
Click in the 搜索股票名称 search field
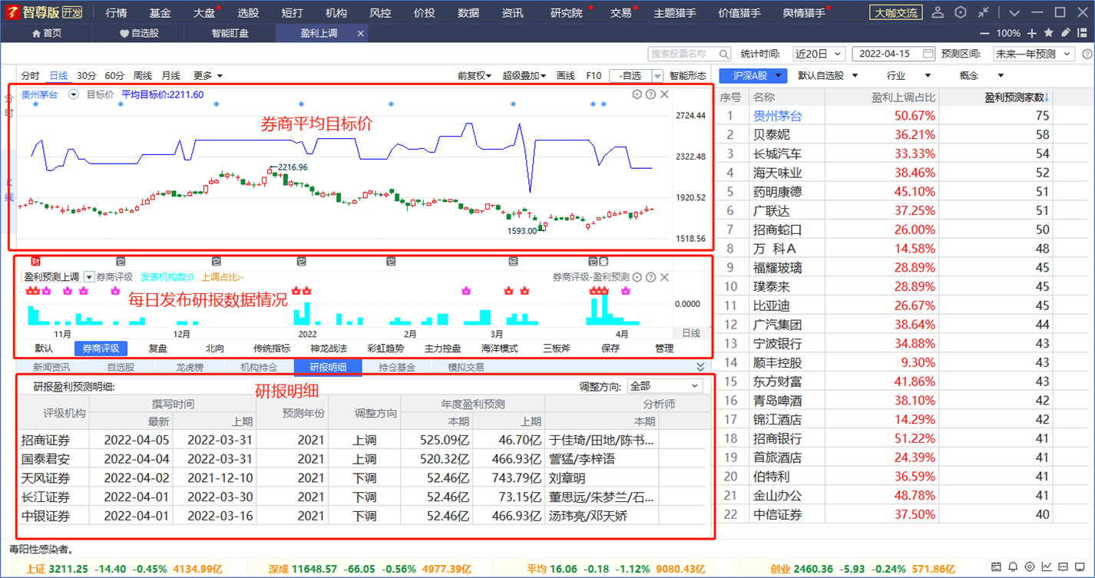click(683, 54)
